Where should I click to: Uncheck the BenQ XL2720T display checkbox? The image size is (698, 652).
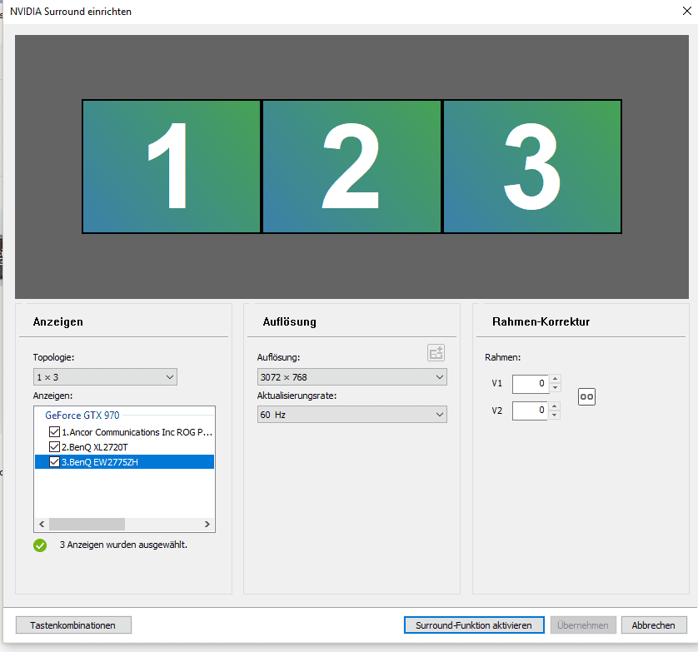tap(54, 447)
